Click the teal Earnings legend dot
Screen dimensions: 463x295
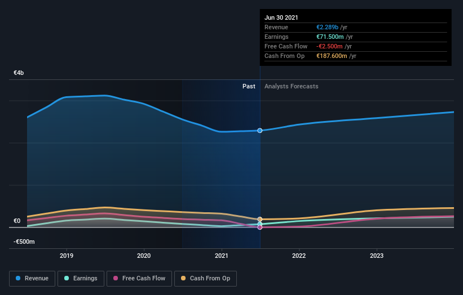[67, 278]
